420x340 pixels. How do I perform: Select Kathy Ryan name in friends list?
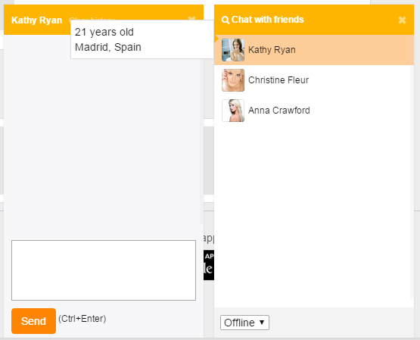click(272, 50)
